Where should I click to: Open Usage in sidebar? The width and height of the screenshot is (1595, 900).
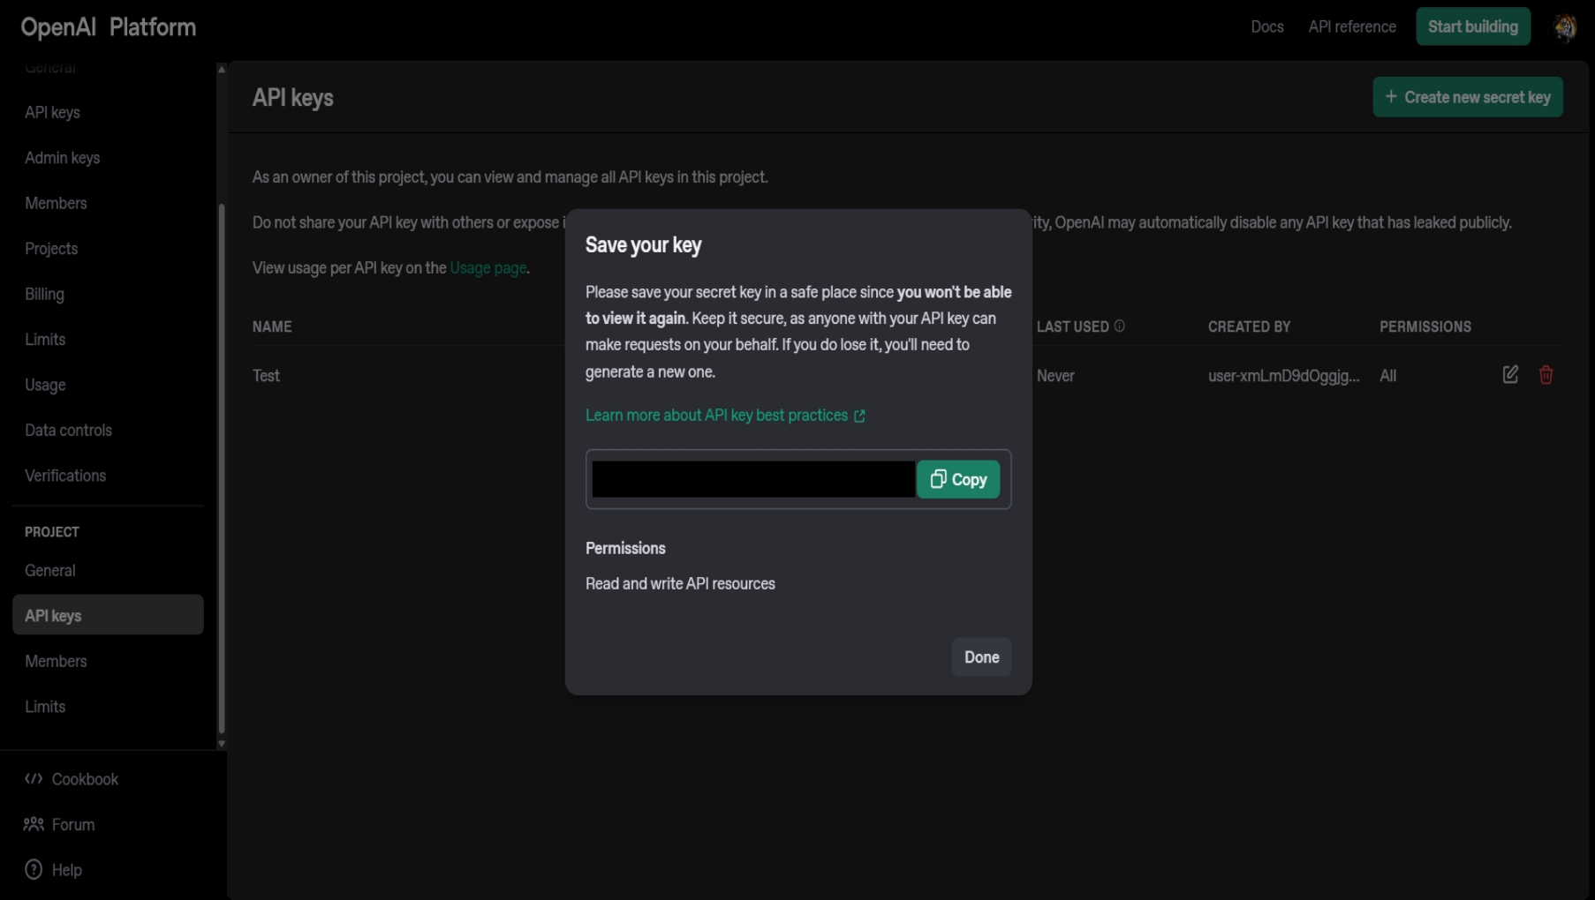[45, 385]
